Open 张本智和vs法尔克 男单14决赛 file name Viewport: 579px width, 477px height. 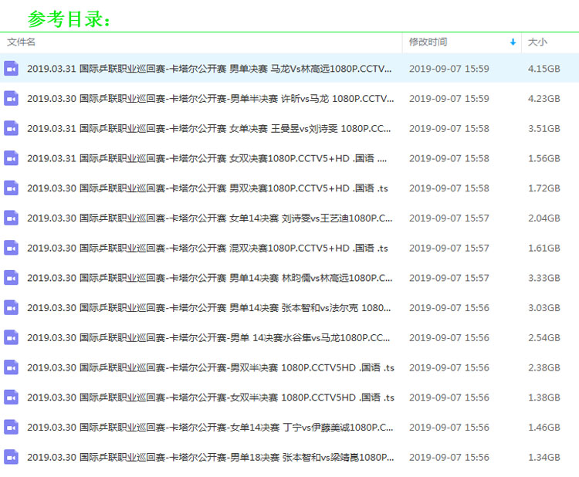[209, 308]
